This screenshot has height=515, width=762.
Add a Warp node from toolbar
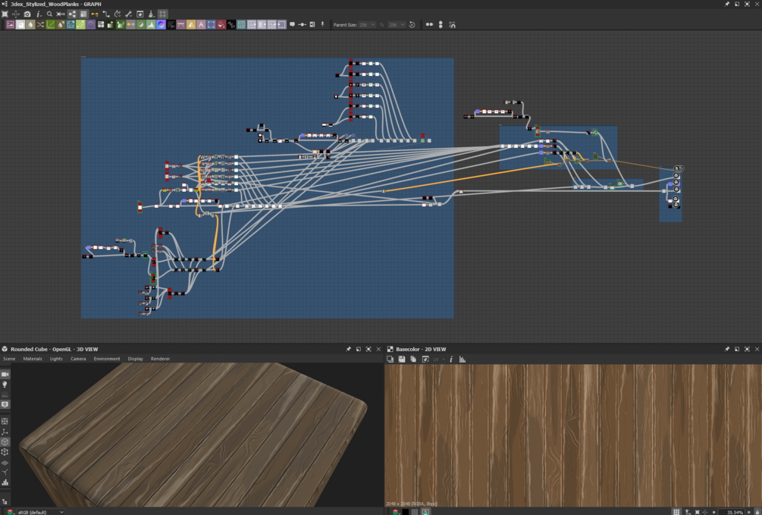pyautogui.click(x=242, y=24)
